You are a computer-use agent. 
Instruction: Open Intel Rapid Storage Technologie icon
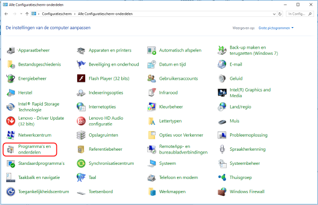11,107
